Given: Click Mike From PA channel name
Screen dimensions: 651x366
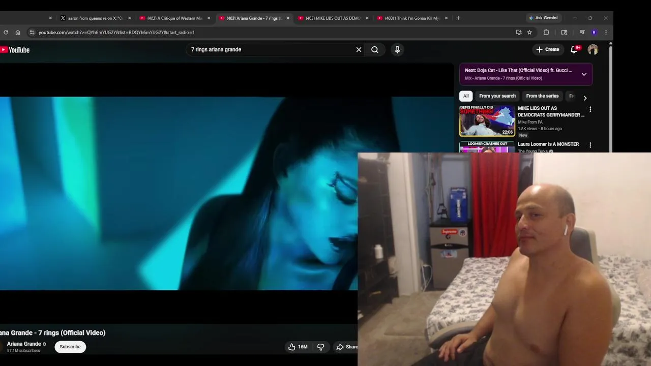Looking at the screenshot, I should pyautogui.click(x=530, y=122).
